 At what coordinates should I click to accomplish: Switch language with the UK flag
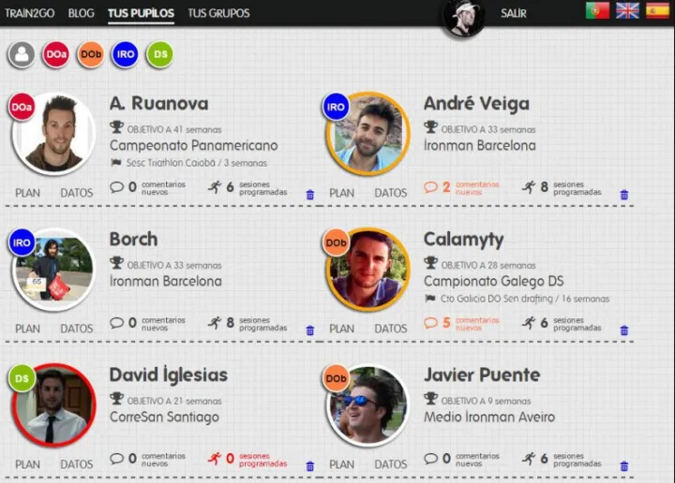coord(627,10)
